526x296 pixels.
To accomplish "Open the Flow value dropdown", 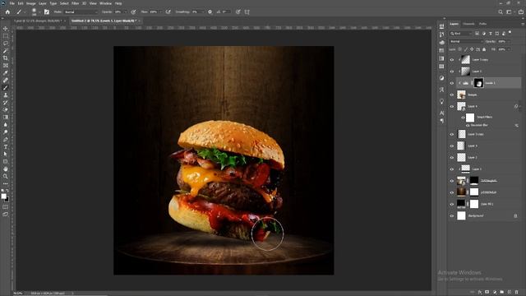I will [160, 12].
